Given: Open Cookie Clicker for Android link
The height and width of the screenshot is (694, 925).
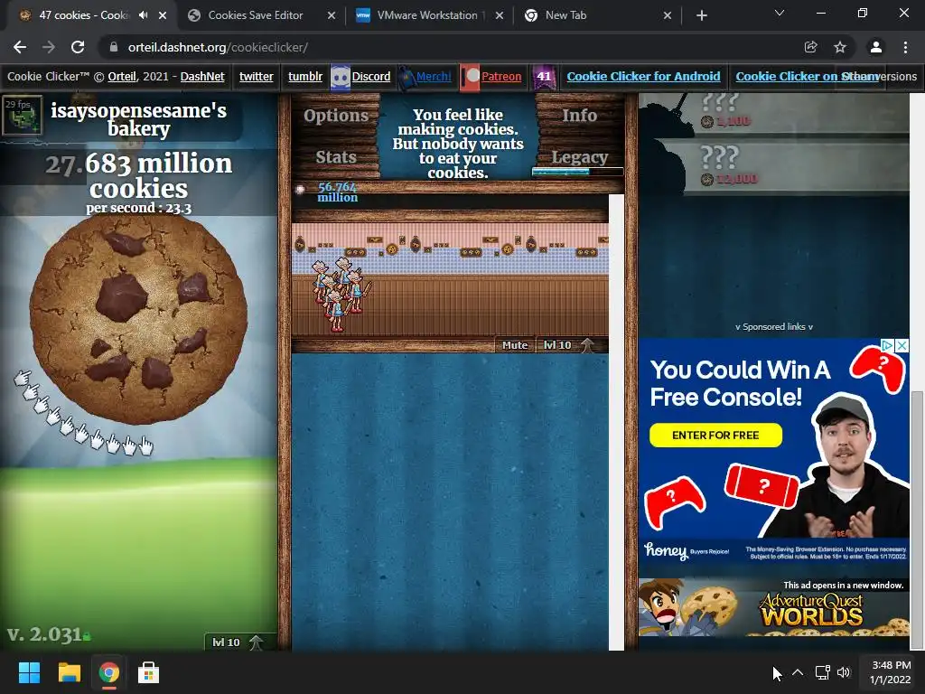Looking at the screenshot, I should click(x=643, y=77).
